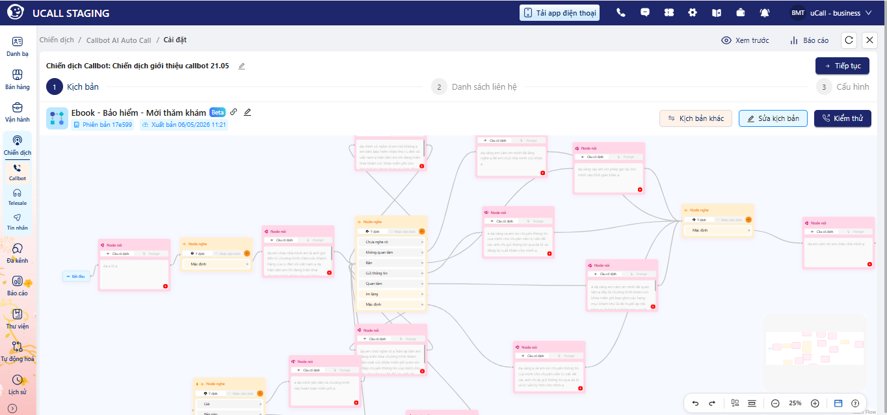The width and height of the screenshot is (887, 415).
Task: Open Bán hàng in the sidebar
Action: 18,79
